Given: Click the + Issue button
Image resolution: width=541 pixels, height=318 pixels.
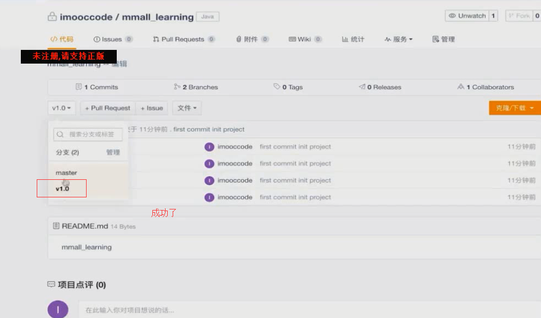Looking at the screenshot, I should click(x=151, y=108).
